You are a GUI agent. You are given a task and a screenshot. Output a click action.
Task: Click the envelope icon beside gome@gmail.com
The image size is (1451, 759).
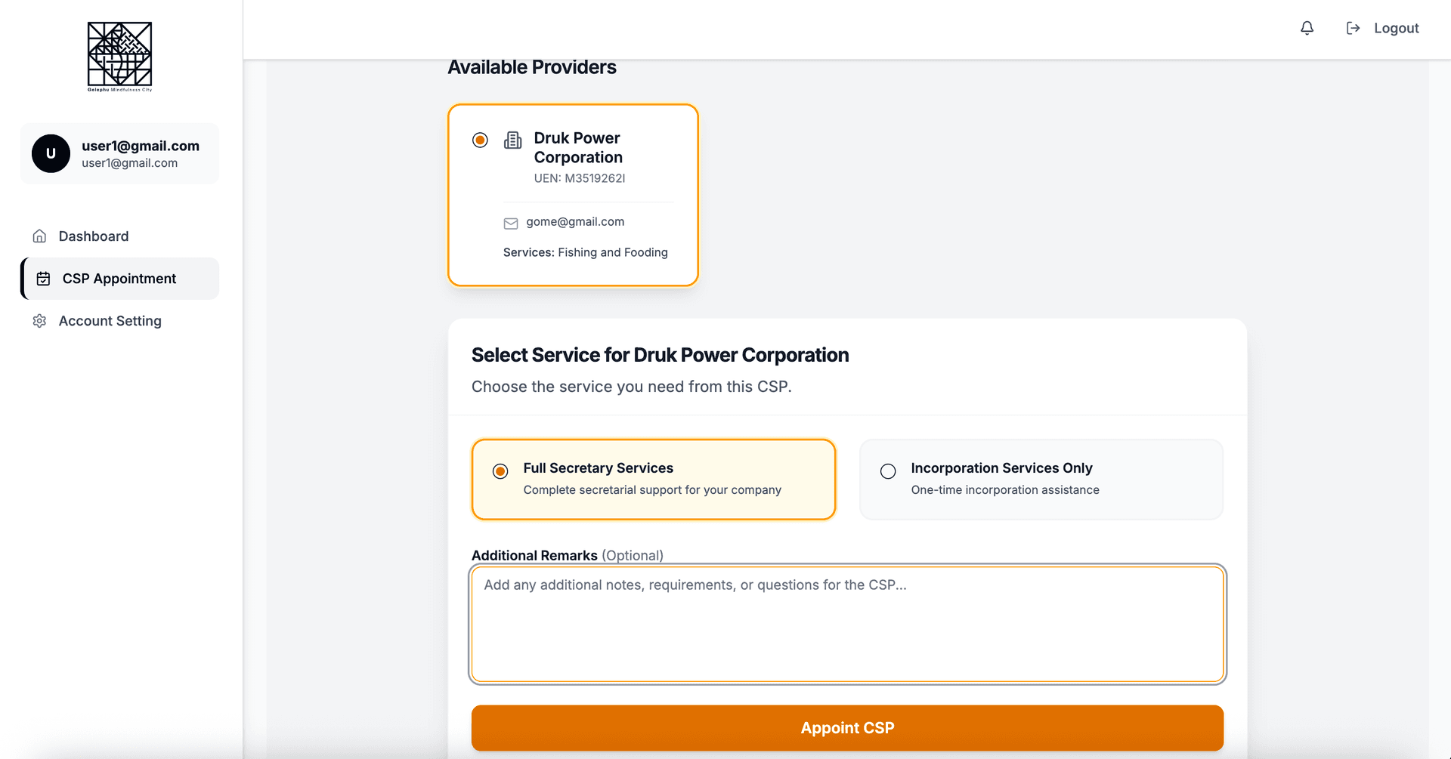coord(510,223)
